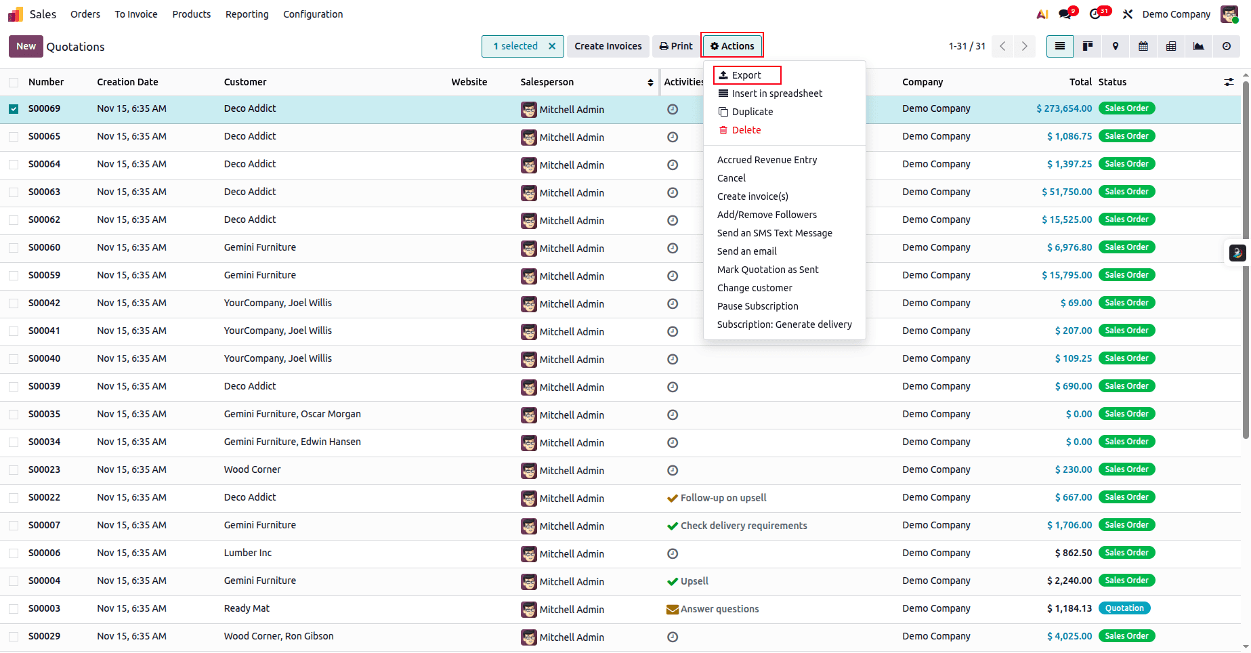Click the Create Invoices button

point(608,45)
